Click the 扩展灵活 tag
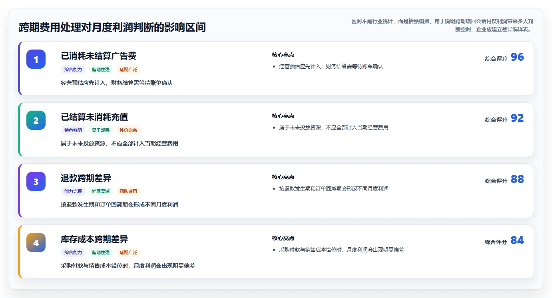The height and width of the screenshot is (298, 552). (101, 191)
